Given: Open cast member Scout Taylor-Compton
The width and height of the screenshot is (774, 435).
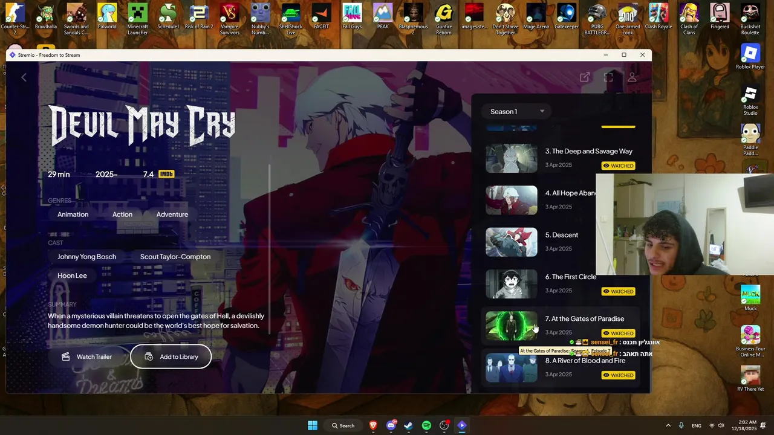Looking at the screenshot, I should point(175,257).
